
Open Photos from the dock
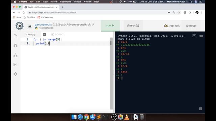[x=120, y=117]
